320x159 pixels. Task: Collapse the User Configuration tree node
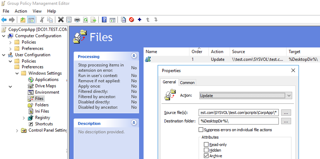pyautogui.click(x=4, y=55)
